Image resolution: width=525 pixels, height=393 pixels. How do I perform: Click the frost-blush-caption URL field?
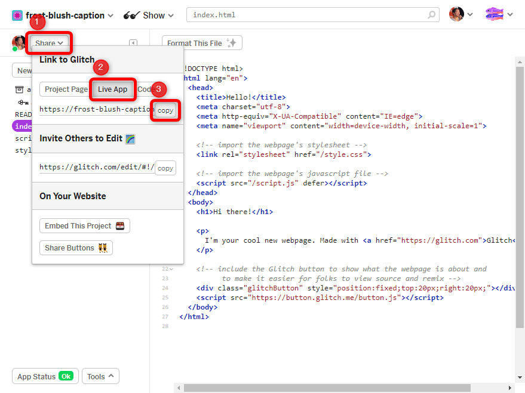[x=96, y=109]
